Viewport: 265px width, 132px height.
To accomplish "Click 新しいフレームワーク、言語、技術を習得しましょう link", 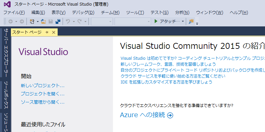I will pos(168,64).
